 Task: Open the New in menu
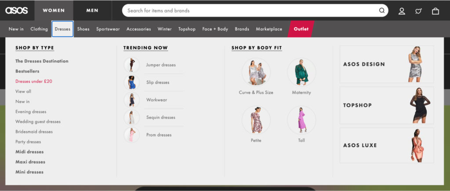click(x=16, y=29)
